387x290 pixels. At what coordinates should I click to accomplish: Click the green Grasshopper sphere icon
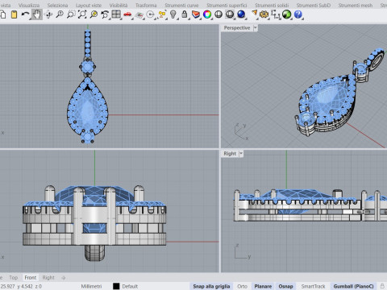click(286, 14)
